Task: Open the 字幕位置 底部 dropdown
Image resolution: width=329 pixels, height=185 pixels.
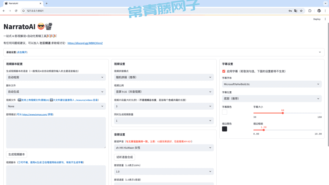Action: pos(272,99)
